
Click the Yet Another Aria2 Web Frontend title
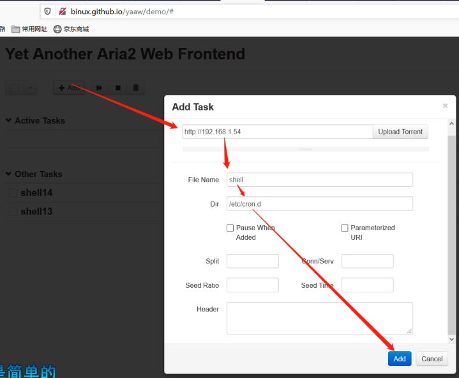(125, 54)
